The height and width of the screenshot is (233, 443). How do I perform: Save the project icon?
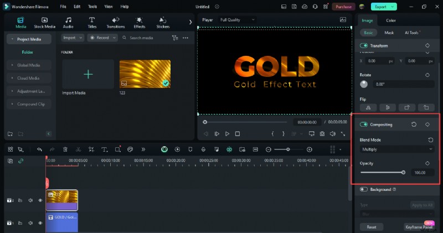tap(294, 7)
